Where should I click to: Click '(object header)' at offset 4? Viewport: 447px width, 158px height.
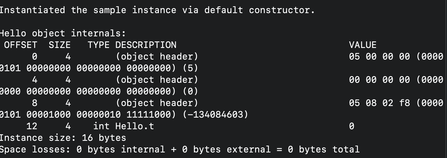coord(157,80)
